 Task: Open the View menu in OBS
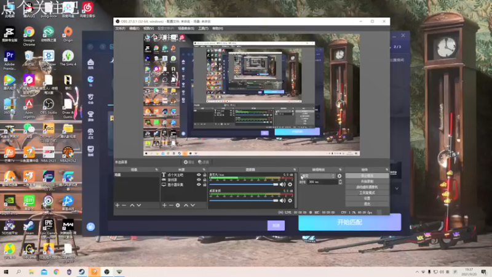click(x=148, y=28)
